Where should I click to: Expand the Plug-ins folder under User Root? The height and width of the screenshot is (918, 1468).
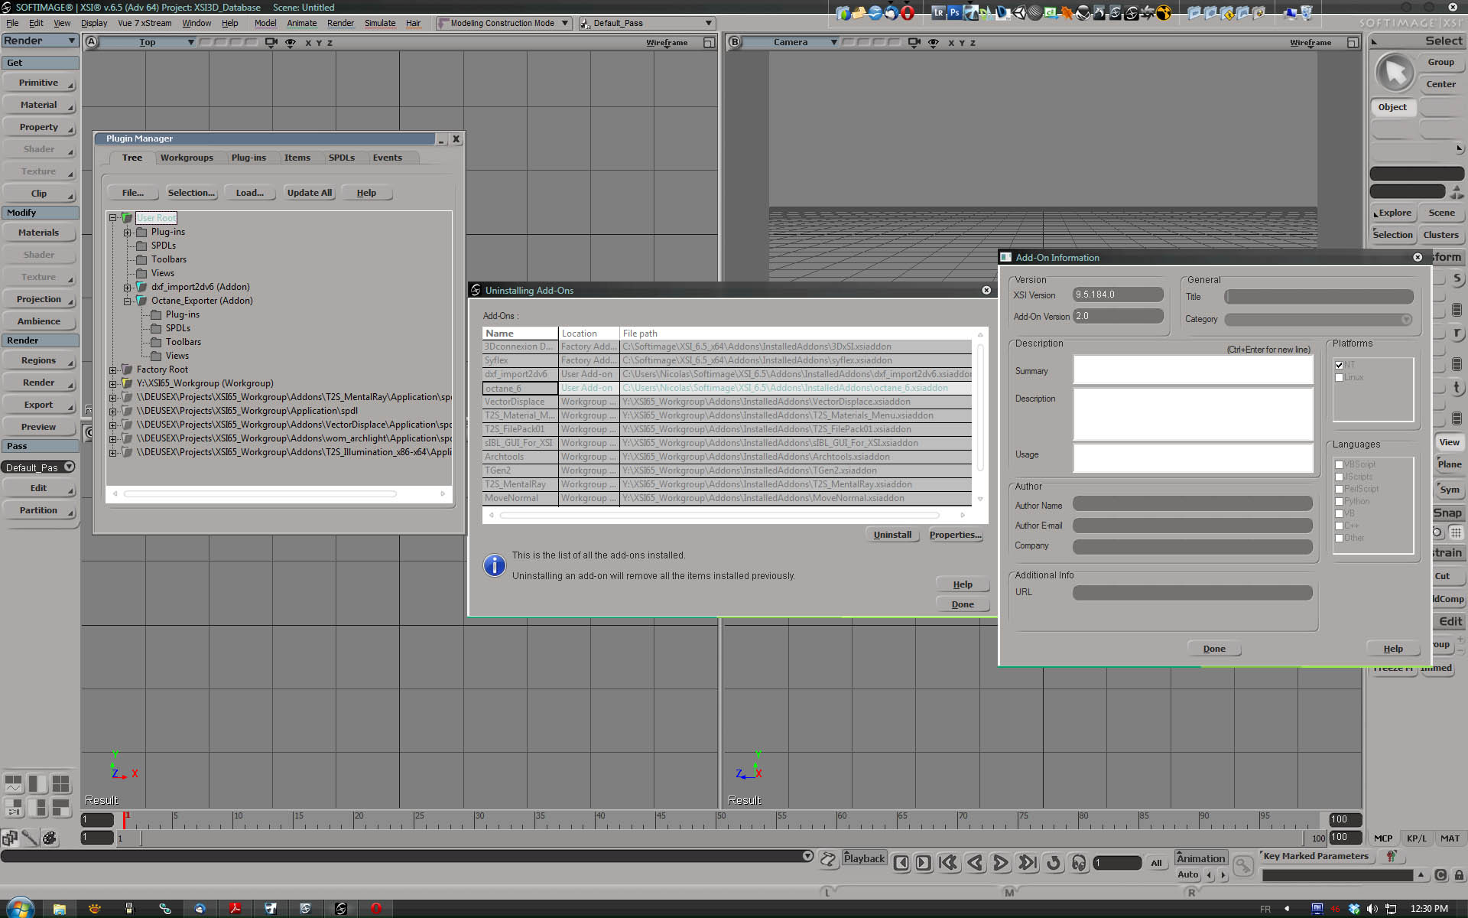(x=128, y=232)
